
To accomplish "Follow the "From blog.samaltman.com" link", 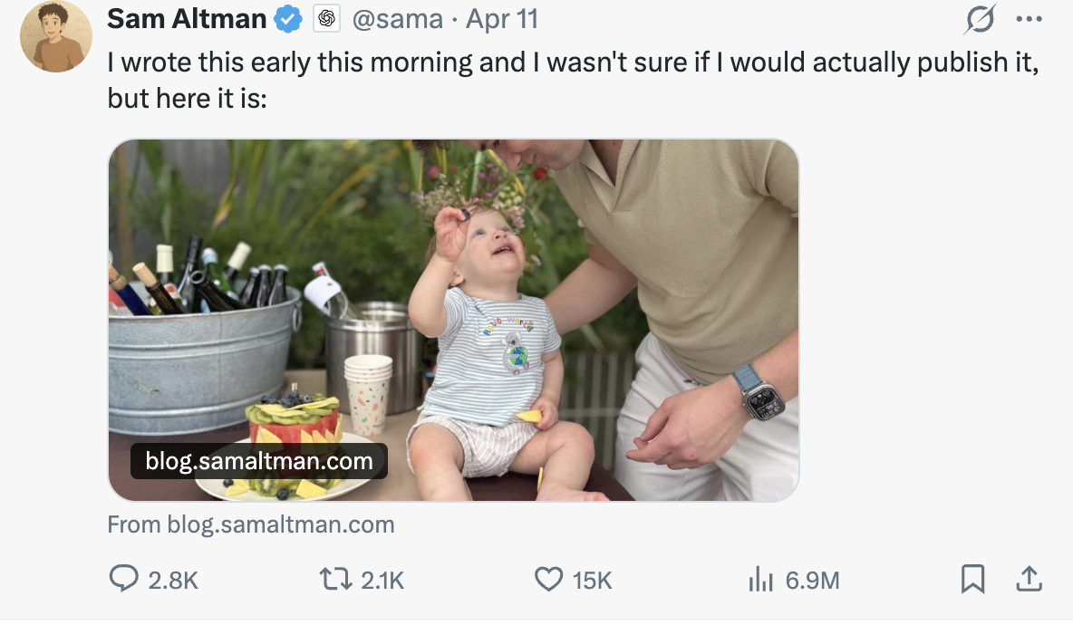I will (x=251, y=524).
